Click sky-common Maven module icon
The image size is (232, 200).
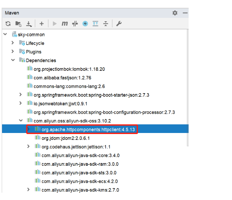click(x=14, y=34)
